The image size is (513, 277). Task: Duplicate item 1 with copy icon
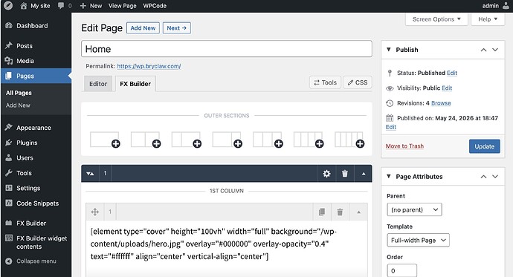pyautogui.click(x=322, y=212)
